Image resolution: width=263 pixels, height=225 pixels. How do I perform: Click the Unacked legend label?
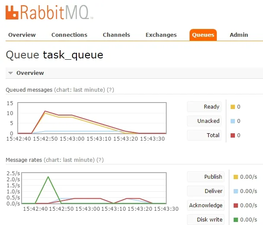(x=204, y=121)
